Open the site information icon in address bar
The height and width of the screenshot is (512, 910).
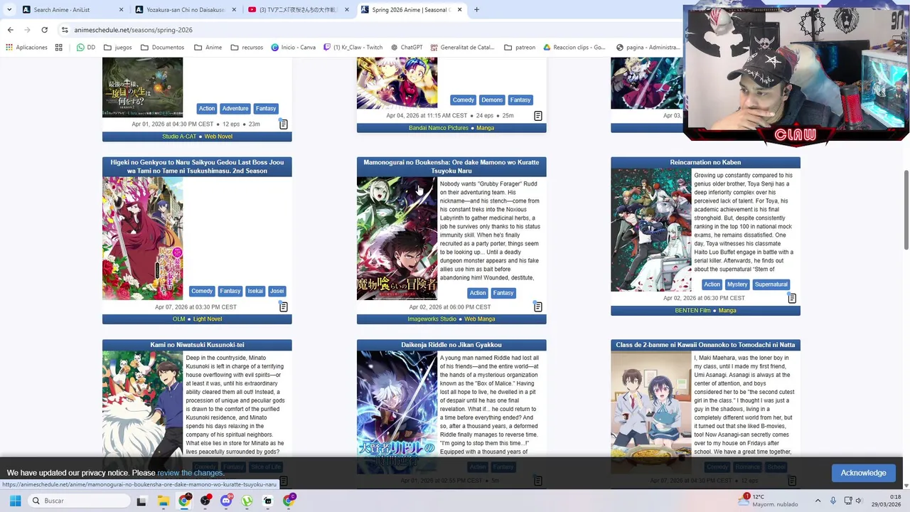[65, 30]
